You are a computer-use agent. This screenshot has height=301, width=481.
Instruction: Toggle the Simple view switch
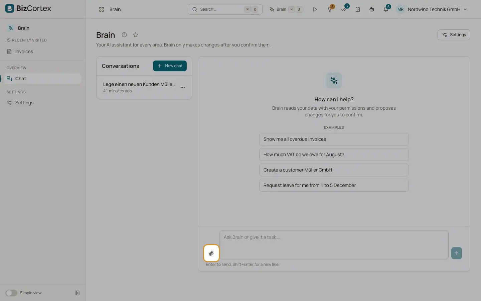(x=11, y=293)
